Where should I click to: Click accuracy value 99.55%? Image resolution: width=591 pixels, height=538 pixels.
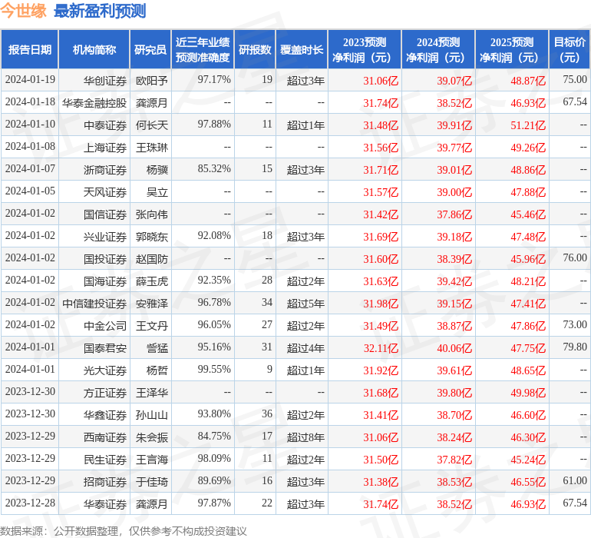[x=214, y=369]
